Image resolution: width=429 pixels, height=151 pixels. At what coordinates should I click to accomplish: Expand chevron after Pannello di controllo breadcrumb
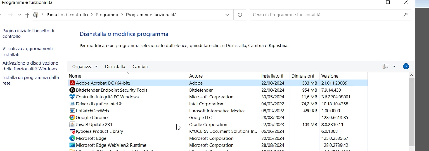(x=92, y=15)
